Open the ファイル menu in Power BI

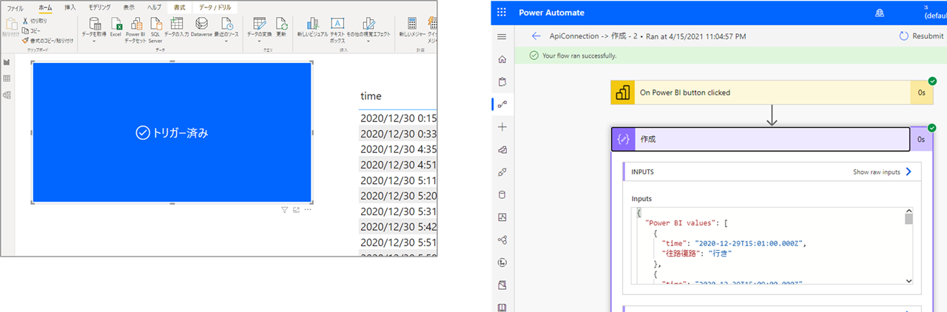(15, 7)
